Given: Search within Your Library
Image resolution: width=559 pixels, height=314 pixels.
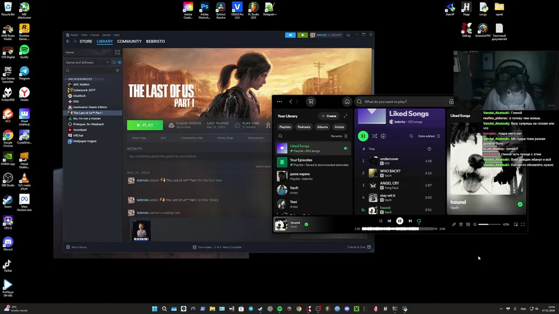Looking at the screenshot, I should [x=280, y=136].
